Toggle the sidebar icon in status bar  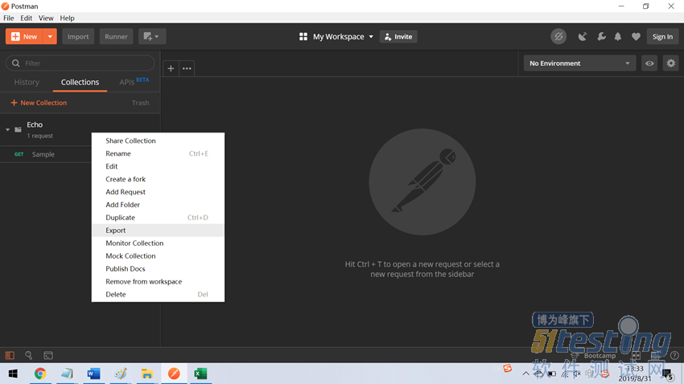tap(10, 355)
